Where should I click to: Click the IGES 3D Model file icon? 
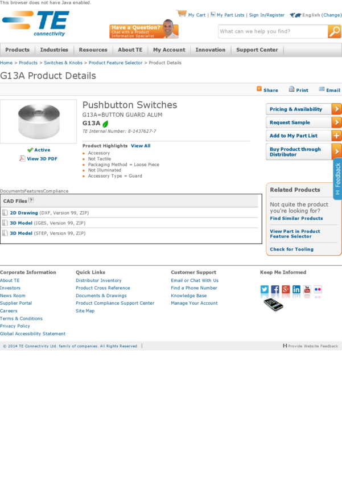pyautogui.click(x=5, y=223)
